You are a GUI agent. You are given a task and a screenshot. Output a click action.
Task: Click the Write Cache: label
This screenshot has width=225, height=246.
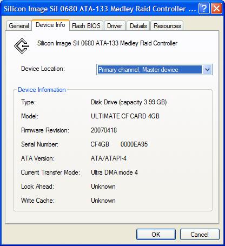pyautogui.click(x=38, y=201)
